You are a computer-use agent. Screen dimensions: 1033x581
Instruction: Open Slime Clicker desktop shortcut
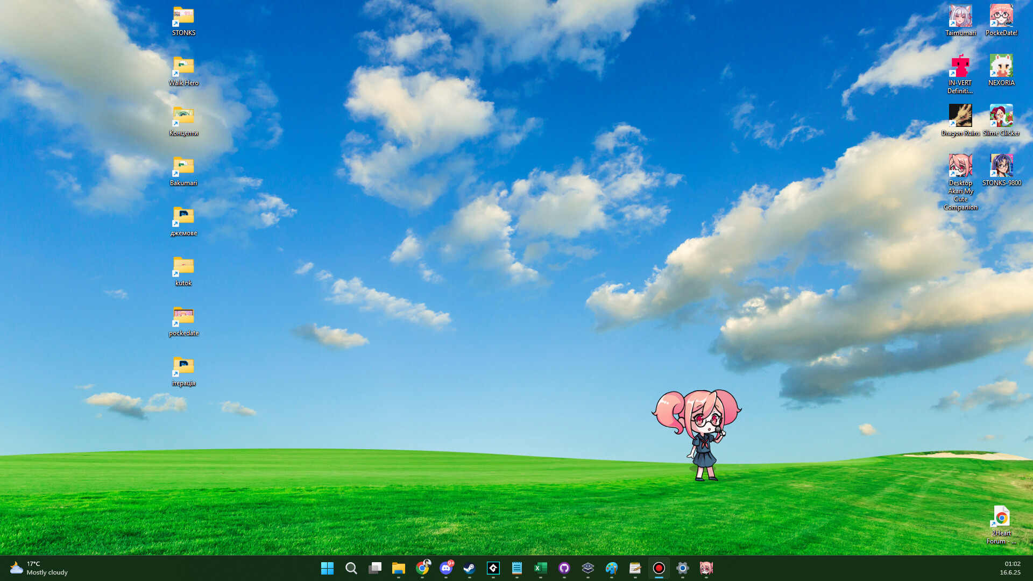(x=1001, y=115)
